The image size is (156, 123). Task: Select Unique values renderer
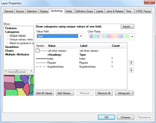pos(18,36)
